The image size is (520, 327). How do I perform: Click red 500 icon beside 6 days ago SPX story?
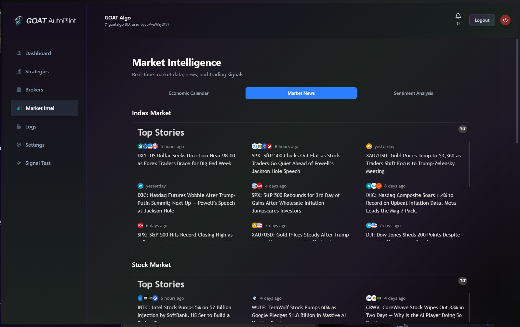point(140,225)
